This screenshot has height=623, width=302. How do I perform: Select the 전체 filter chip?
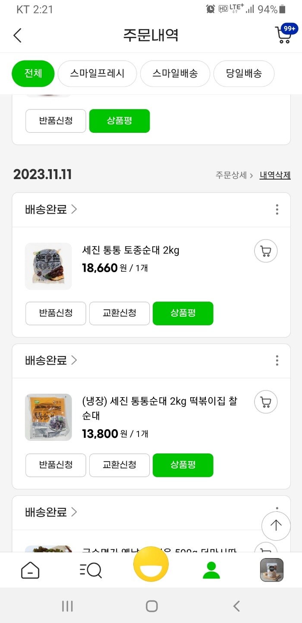(33, 74)
